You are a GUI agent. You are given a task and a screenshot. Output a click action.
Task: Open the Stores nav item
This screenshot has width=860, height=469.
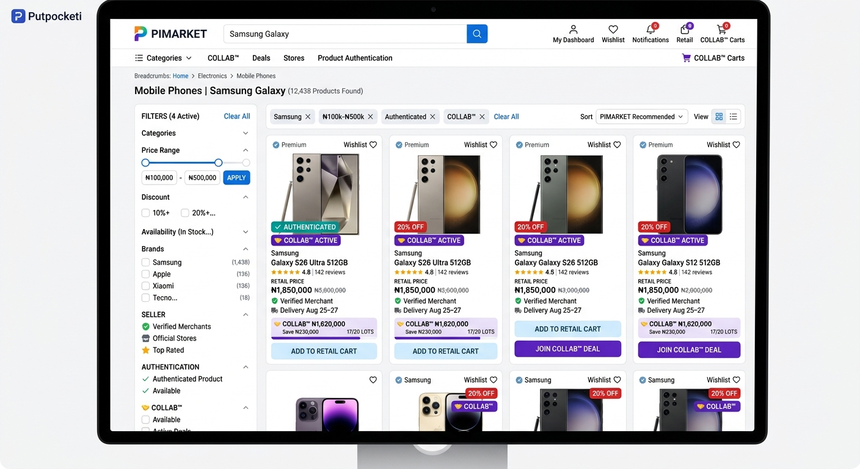point(294,58)
